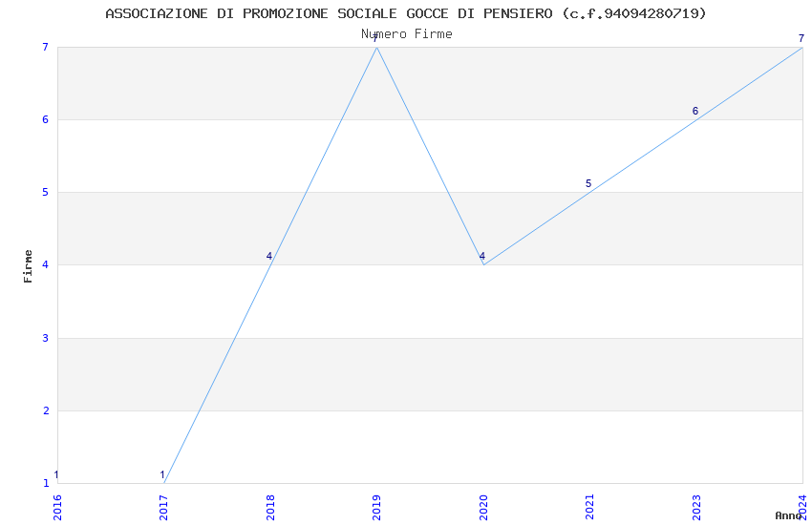812x525 pixels.
Task: Click the Firme y-axis label
Action: click(28, 266)
